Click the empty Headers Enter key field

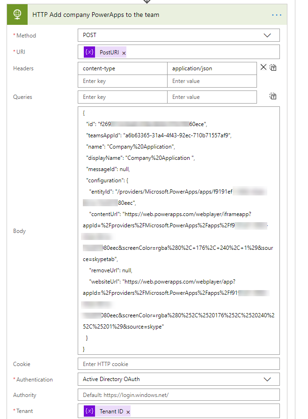[123, 81]
